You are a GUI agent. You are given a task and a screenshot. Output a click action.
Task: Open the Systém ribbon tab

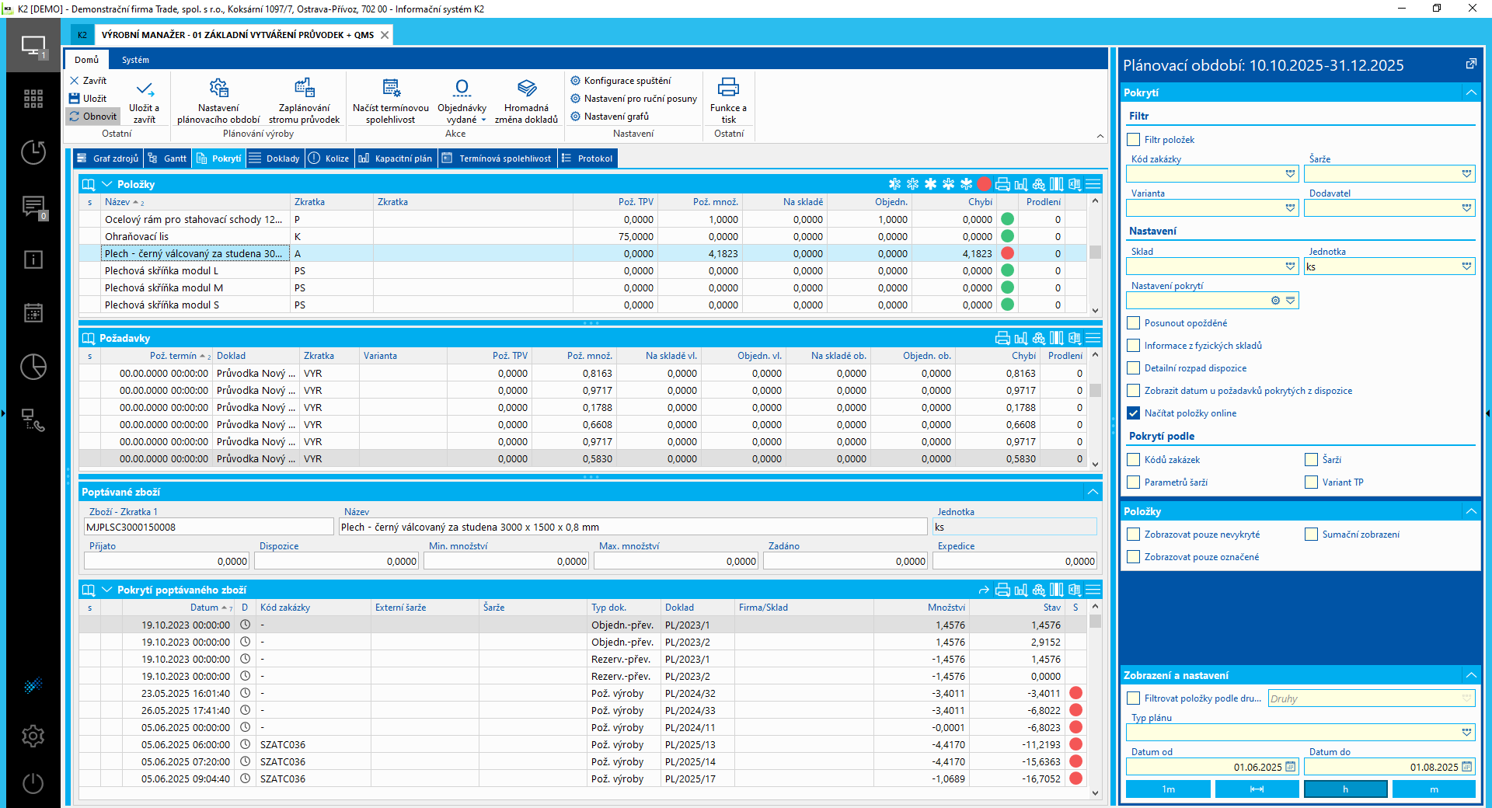click(x=135, y=60)
